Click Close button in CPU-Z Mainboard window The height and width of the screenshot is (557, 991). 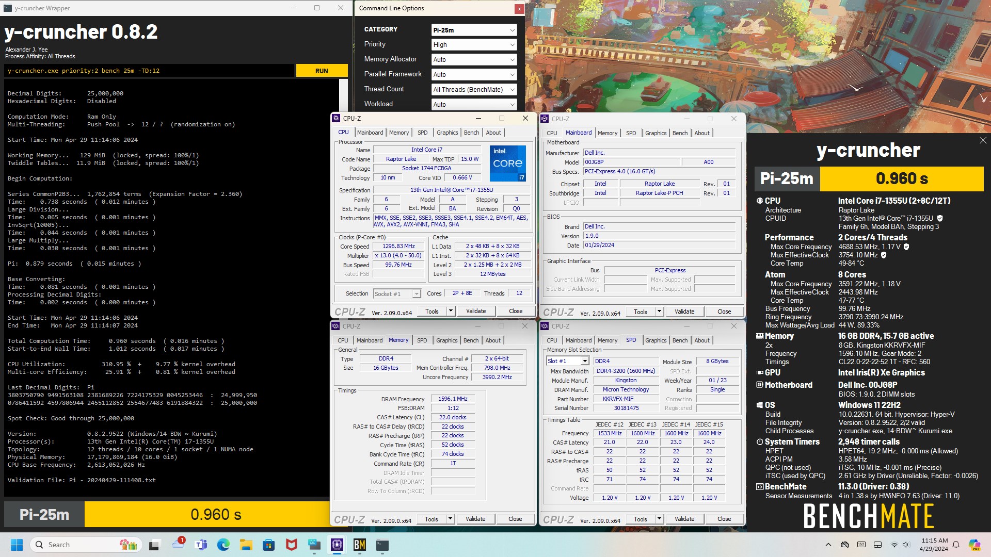pyautogui.click(x=724, y=312)
